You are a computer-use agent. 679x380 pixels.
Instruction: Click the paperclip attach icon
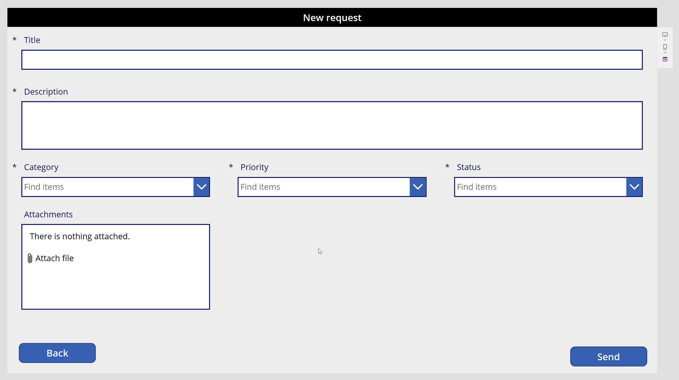[x=30, y=258]
